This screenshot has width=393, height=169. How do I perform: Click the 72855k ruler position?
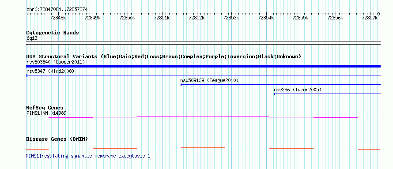click(301, 18)
